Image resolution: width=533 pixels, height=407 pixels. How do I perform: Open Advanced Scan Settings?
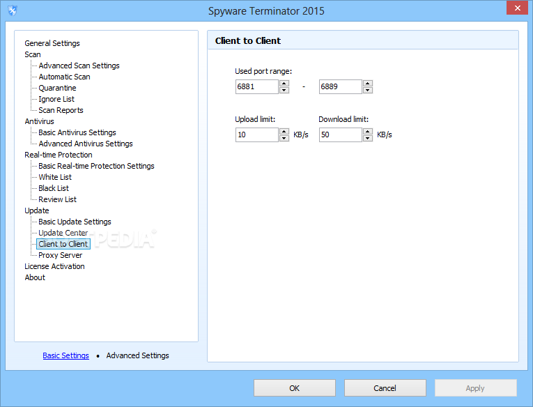79,66
